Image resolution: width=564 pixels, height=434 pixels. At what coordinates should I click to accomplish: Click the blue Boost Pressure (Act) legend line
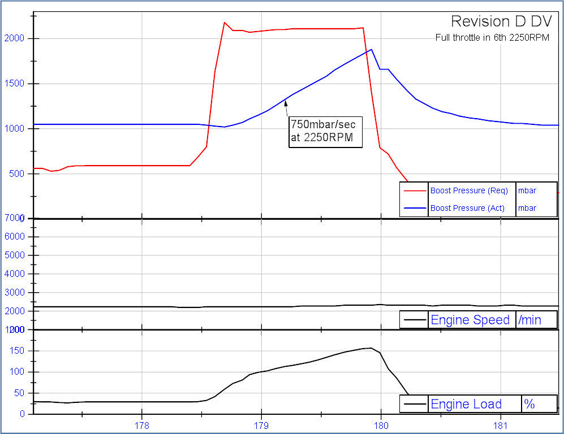(x=415, y=208)
